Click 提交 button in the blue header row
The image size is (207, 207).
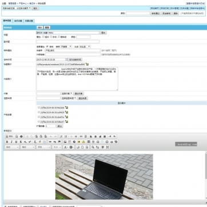click(39, 27)
